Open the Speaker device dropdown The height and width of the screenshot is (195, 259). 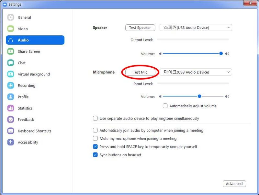tap(196, 28)
